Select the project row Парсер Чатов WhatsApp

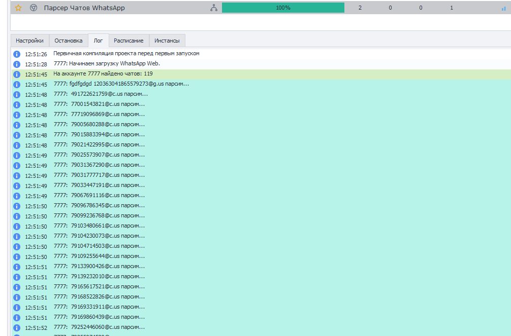tap(261, 8)
